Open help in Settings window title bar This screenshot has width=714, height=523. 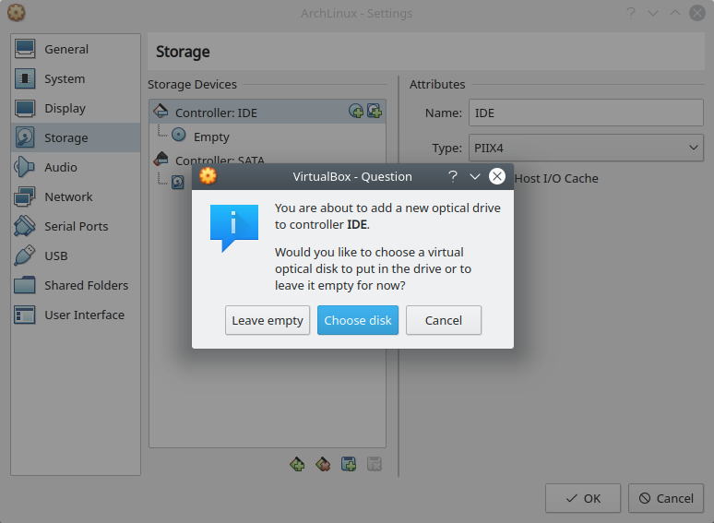(631, 13)
